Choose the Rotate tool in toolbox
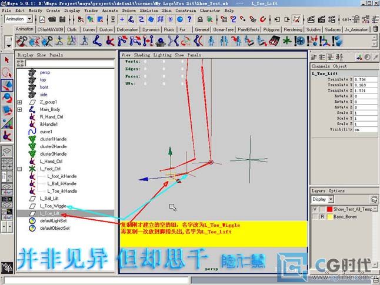Viewport: 380px width, 285px height. pos(7,98)
